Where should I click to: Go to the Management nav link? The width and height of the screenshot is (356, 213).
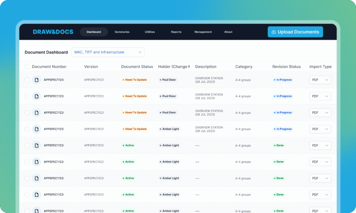[203, 32]
